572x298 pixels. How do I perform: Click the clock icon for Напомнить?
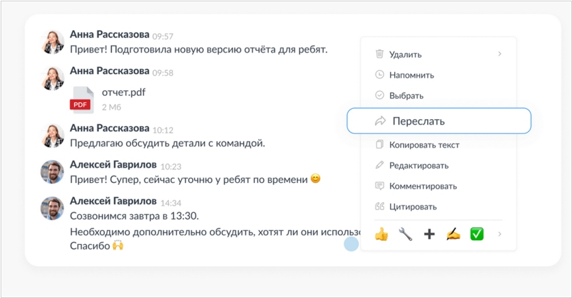[x=380, y=75]
